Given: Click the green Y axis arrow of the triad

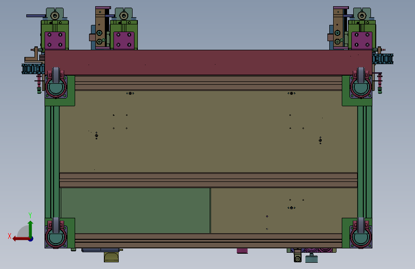Looking at the screenshot, I should [31, 228].
